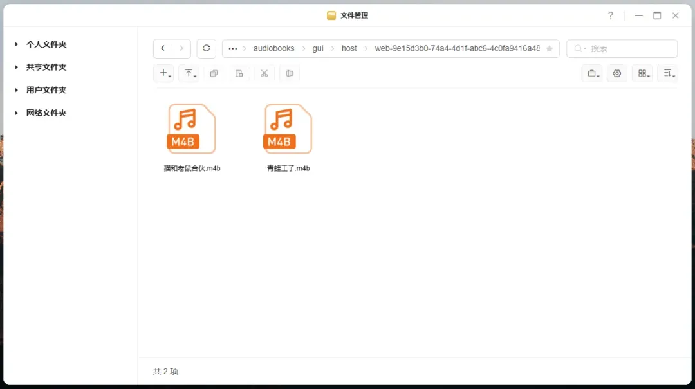Add current folder to favorites star
Image resolution: width=695 pixels, height=389 pixels.
550,49
